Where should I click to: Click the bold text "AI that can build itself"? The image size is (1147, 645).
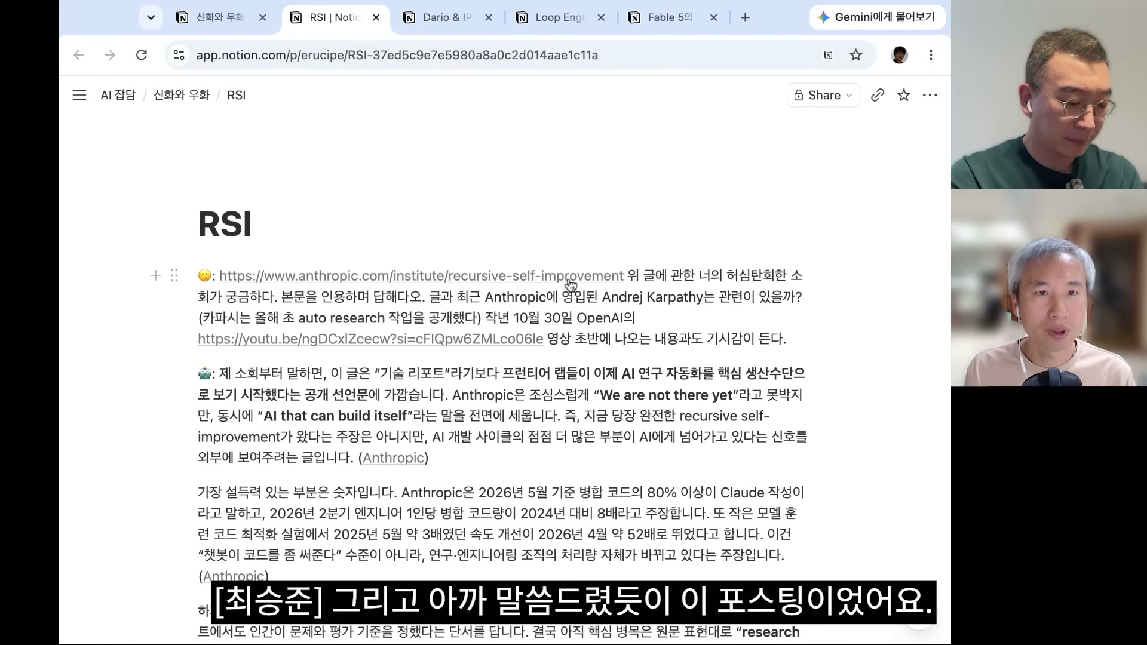click(335, 416)
